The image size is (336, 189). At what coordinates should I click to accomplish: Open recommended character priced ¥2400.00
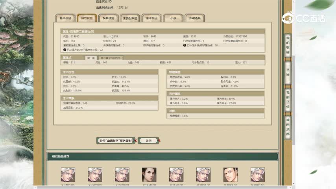tap(68, 174)
